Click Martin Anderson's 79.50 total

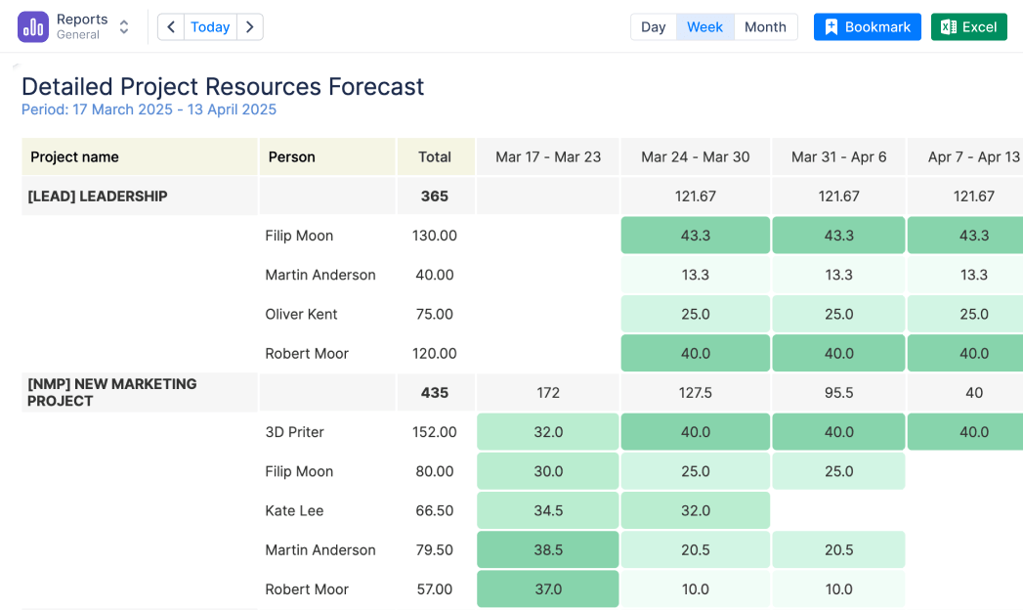(435, 550)
